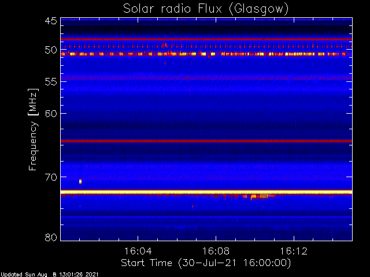Click the '55' frequency tick label
This screenshot has width=370, height=277.
pyautogui.click(x=51, y=82)
